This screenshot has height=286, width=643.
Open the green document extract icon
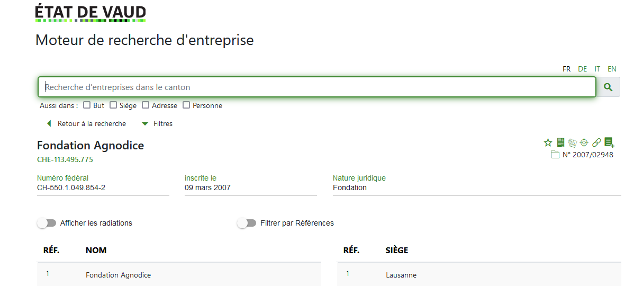coord(560,142)
